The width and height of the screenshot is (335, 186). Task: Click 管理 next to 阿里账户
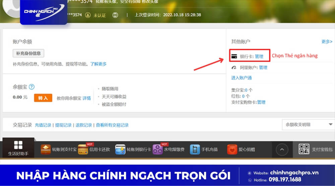pos(263,68)
